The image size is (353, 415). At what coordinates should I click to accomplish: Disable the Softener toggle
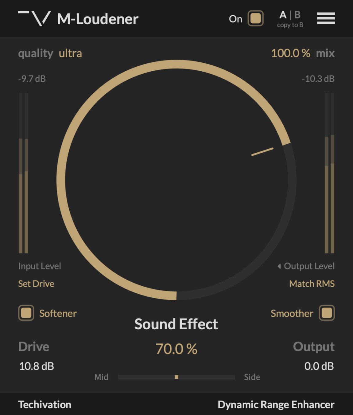click(26, 313)
